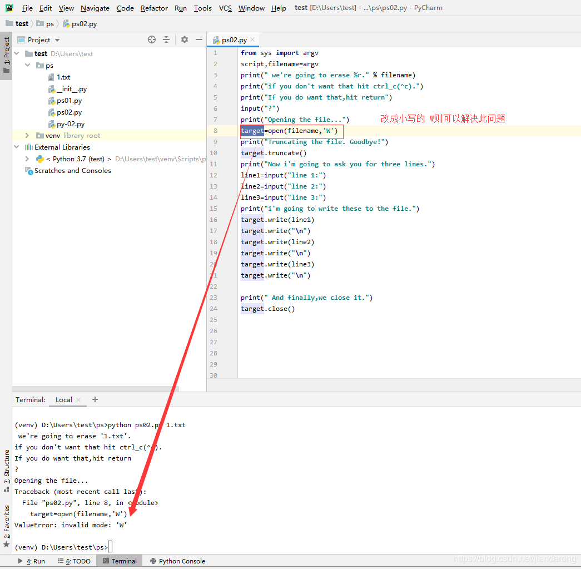Add a new terminal session with plus
The width and height of the screenshot is (581, 569).
click(x=95, y=399)
